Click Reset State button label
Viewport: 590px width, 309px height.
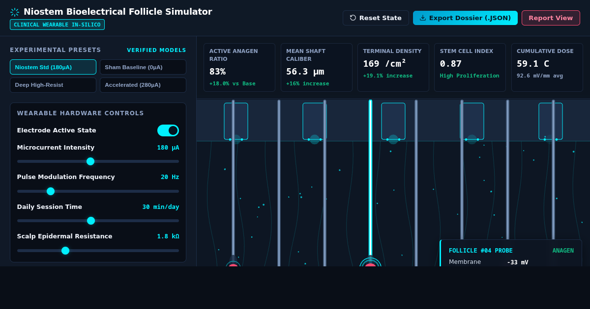click(380, 18)
